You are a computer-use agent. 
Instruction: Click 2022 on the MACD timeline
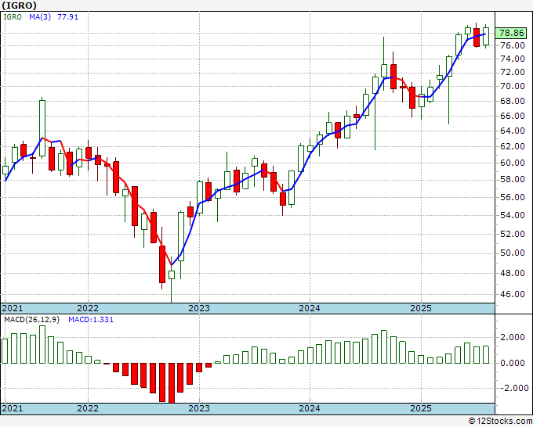(88, 408)
